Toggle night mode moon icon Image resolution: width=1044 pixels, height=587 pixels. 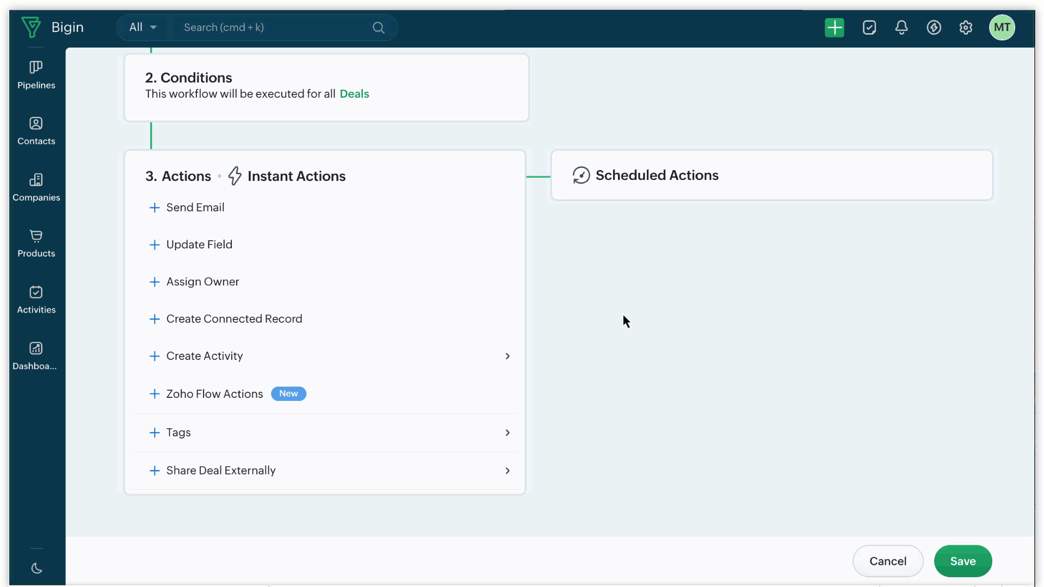pyautogui.click(x=36, y=569)
